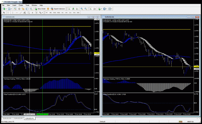Switch to the M1 timeframe
202x124 pixels.
click(x=47, y=13)
